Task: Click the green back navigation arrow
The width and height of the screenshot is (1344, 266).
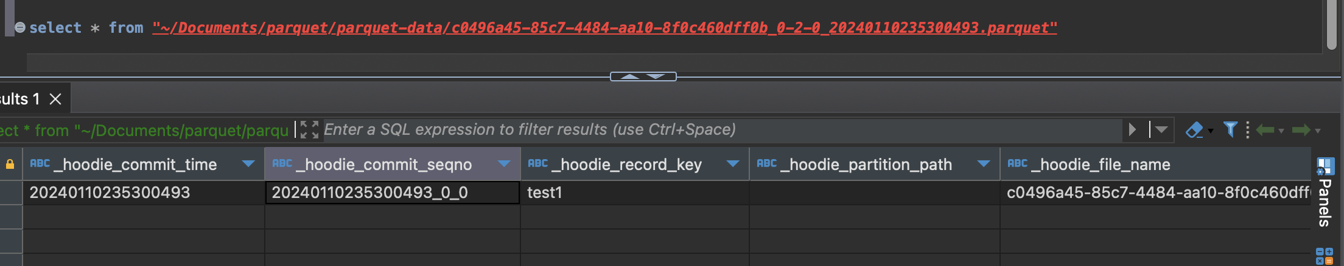Action: [x=1265, y=130]
